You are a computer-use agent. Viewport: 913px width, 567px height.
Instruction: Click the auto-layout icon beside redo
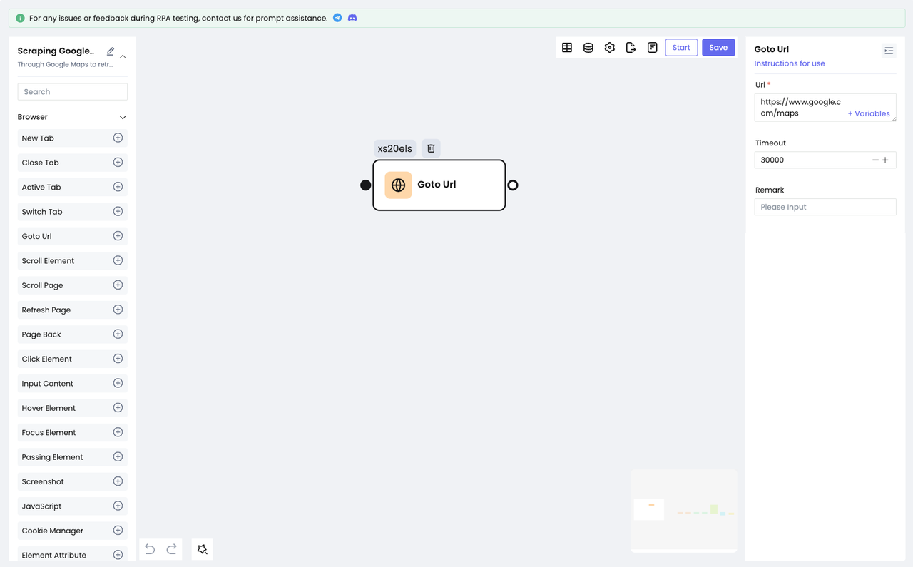[203, 549]
